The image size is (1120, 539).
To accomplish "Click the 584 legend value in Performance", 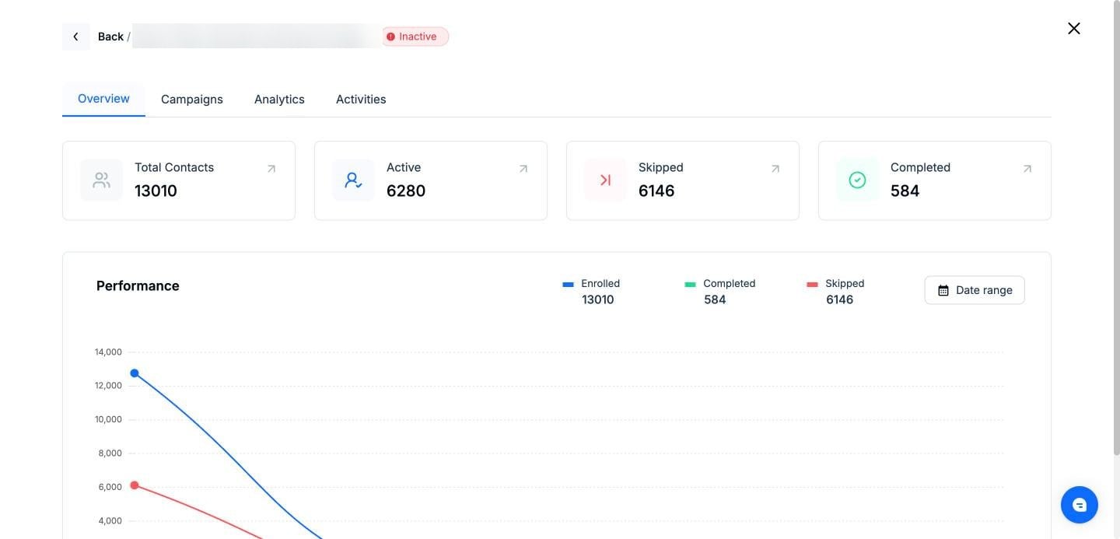I will tap(715, 299).
